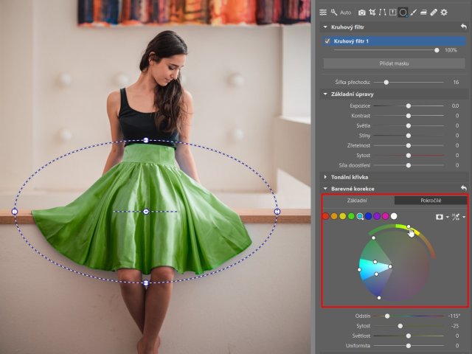
Task: Click the bottom handle of the ellipse mask
Action: click(146, 283)
